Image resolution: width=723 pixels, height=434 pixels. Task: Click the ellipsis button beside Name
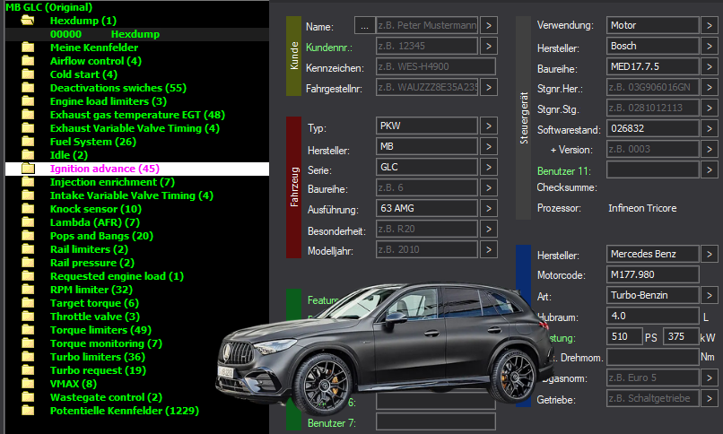coord(364,26)
